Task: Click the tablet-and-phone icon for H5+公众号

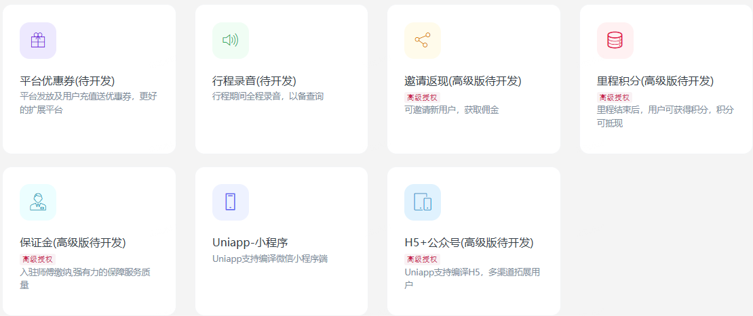Action: click(422, 202)
